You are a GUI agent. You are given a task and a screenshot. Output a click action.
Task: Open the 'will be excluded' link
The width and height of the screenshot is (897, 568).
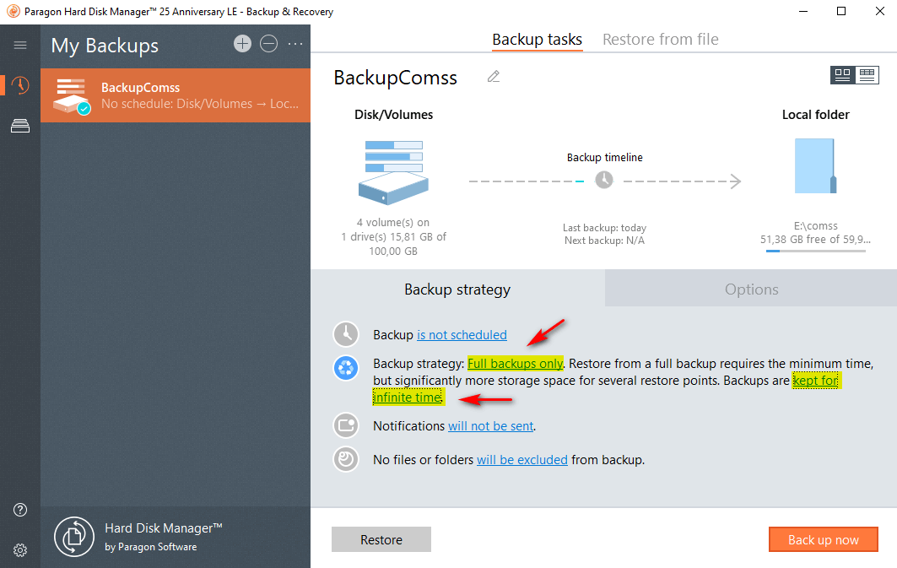(522, 460)
